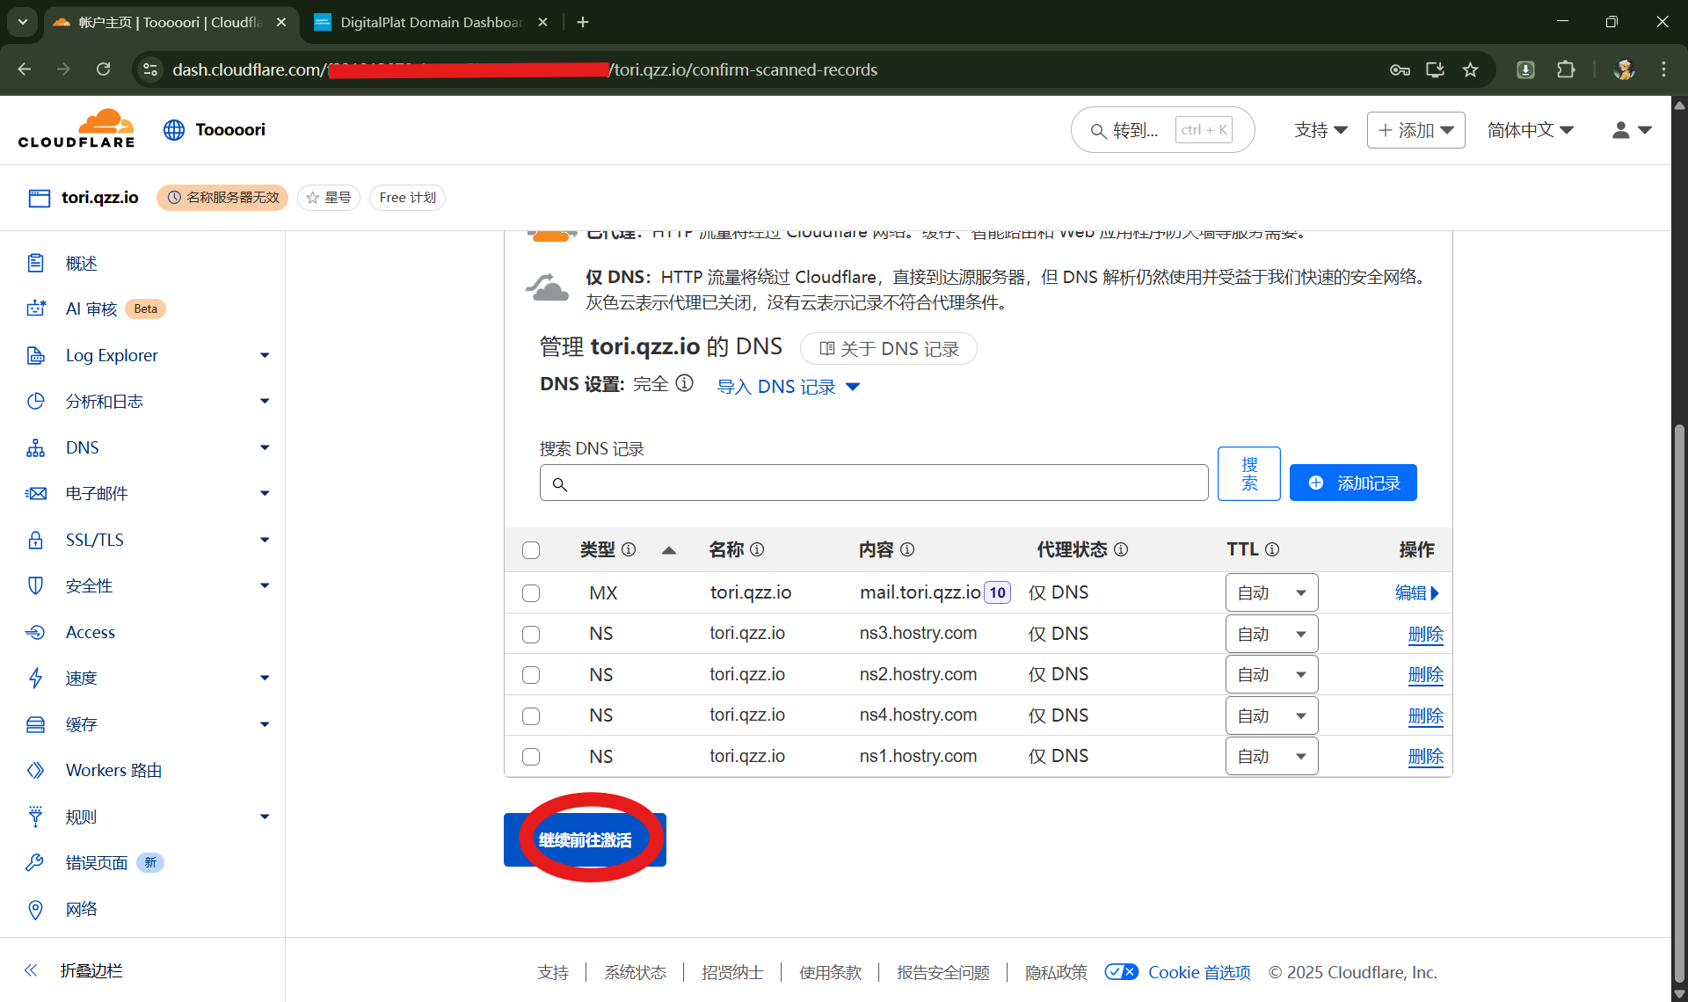Click the 类型 sort ascending arrow
The width and height of the screenshot is (1688, 1002).
(668, 550)
